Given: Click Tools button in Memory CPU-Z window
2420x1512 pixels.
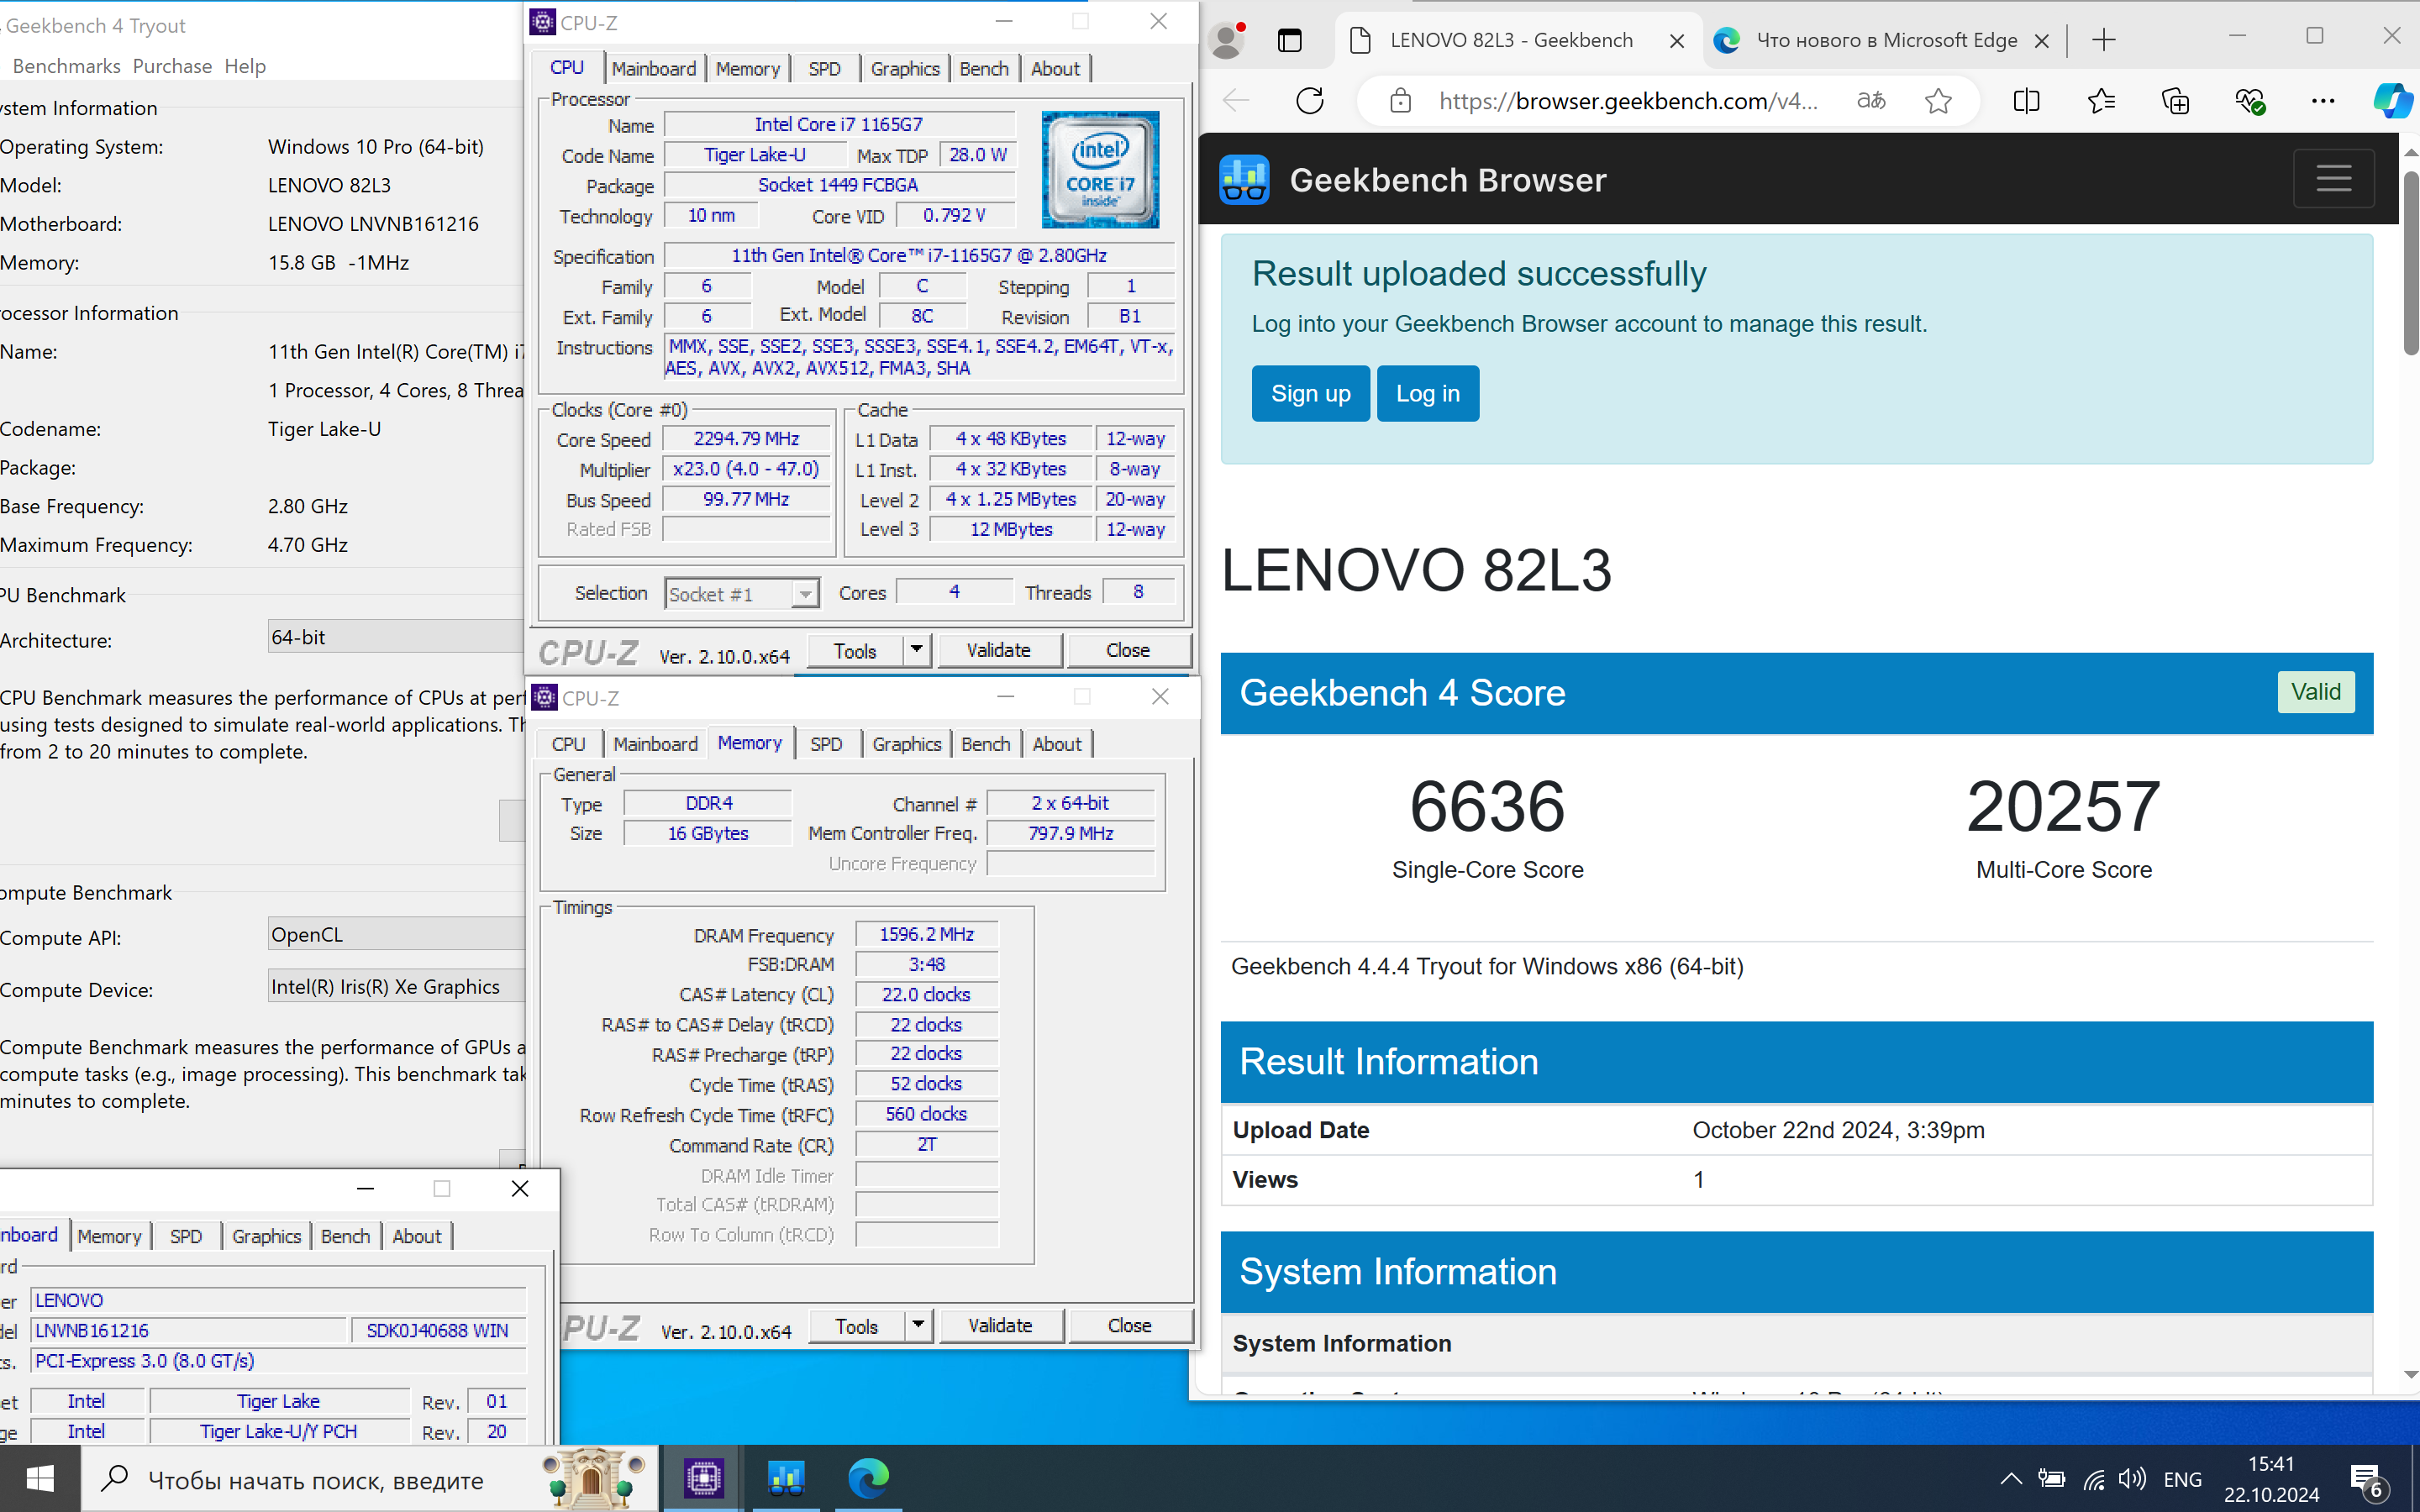Looking at the screenshot, I should [x=856, y=1326].
